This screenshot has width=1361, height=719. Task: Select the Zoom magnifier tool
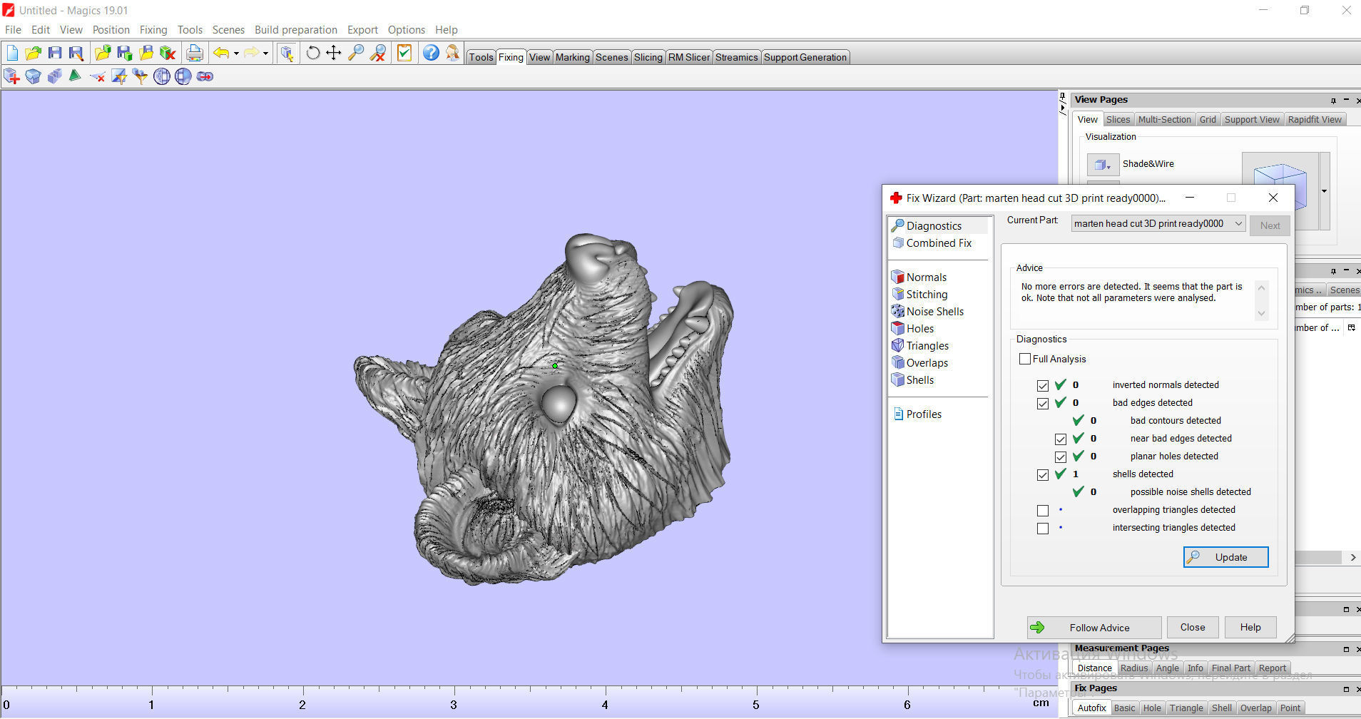[x=355, y=53]
